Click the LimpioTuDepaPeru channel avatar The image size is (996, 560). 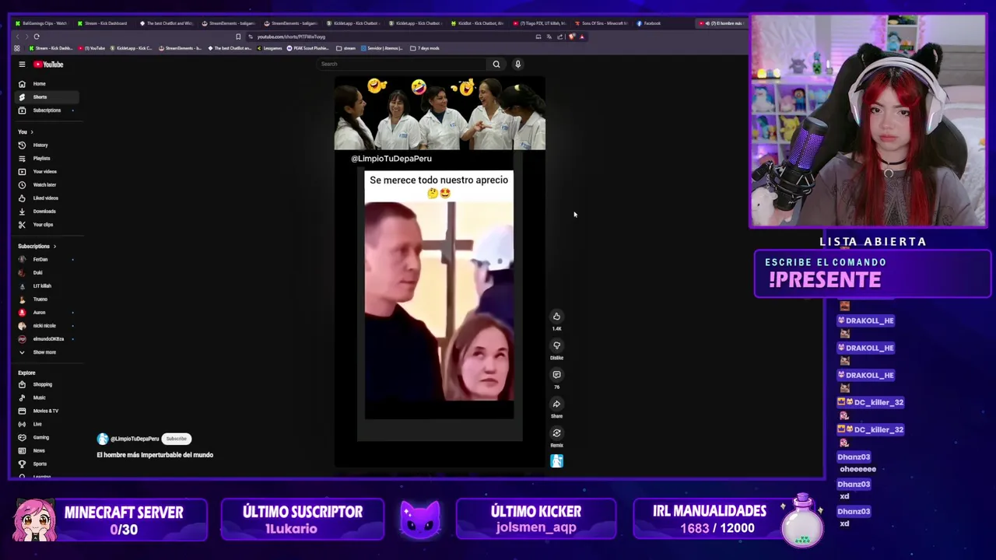(x=102, y=439)
